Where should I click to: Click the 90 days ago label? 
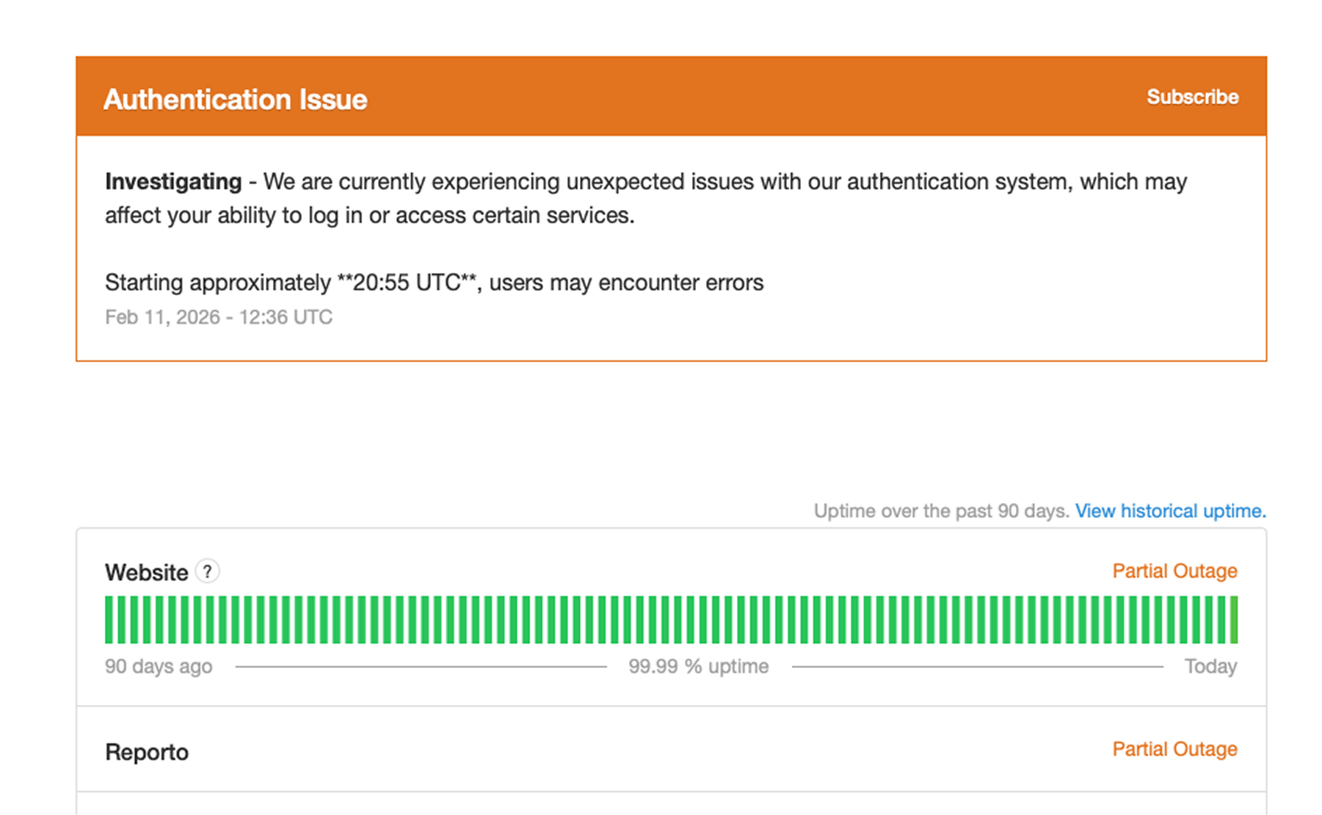[x=159, y=666]
